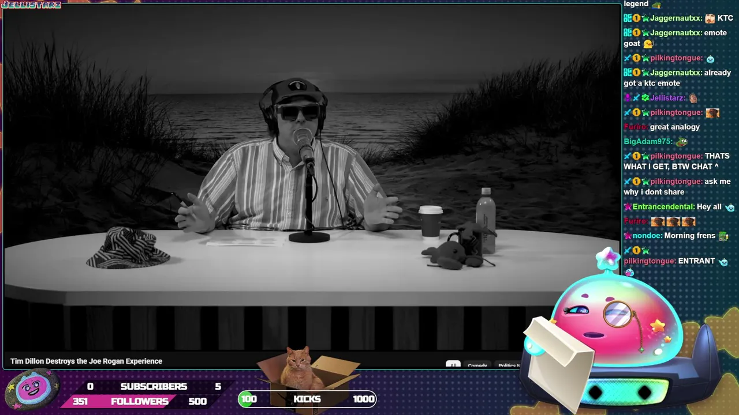
Task: Click the 'great analogy' chat message
Action: (675, 127)
